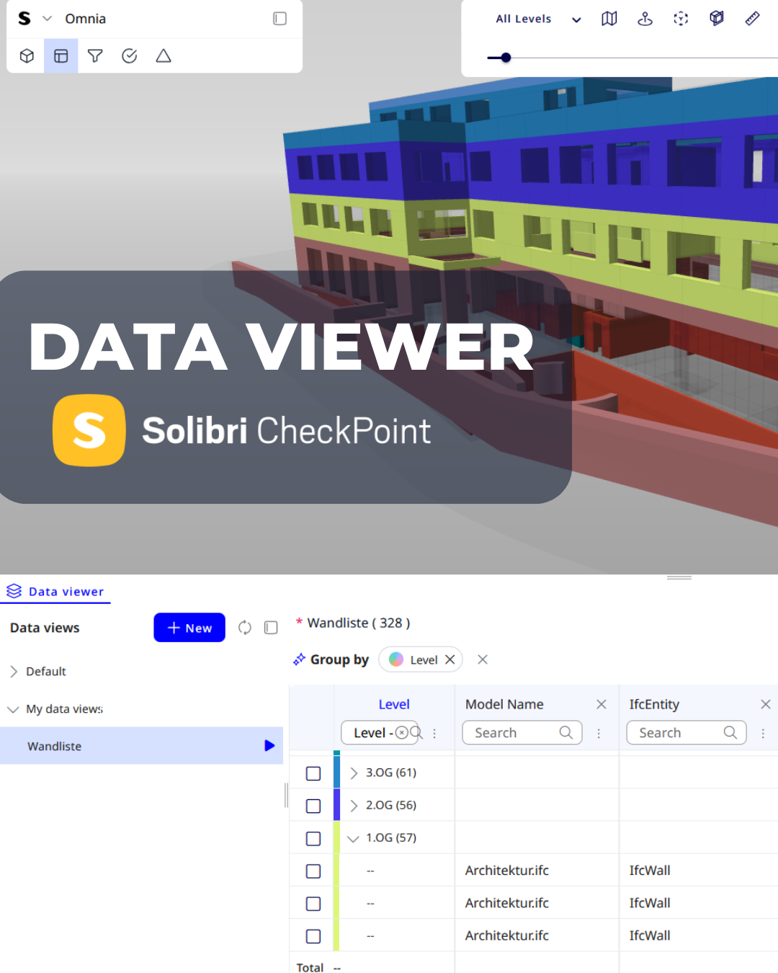Check the third Architektur.ifc row checkbox
Viewport: 778px width, 973px height.
313,936
